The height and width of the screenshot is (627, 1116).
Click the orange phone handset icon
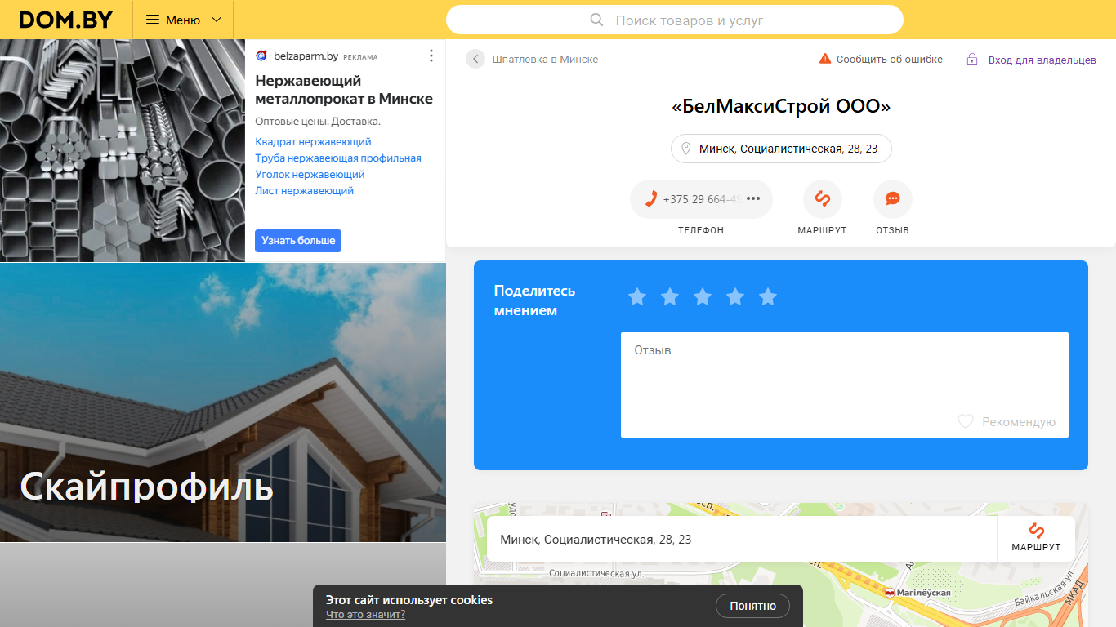point(651,199)
